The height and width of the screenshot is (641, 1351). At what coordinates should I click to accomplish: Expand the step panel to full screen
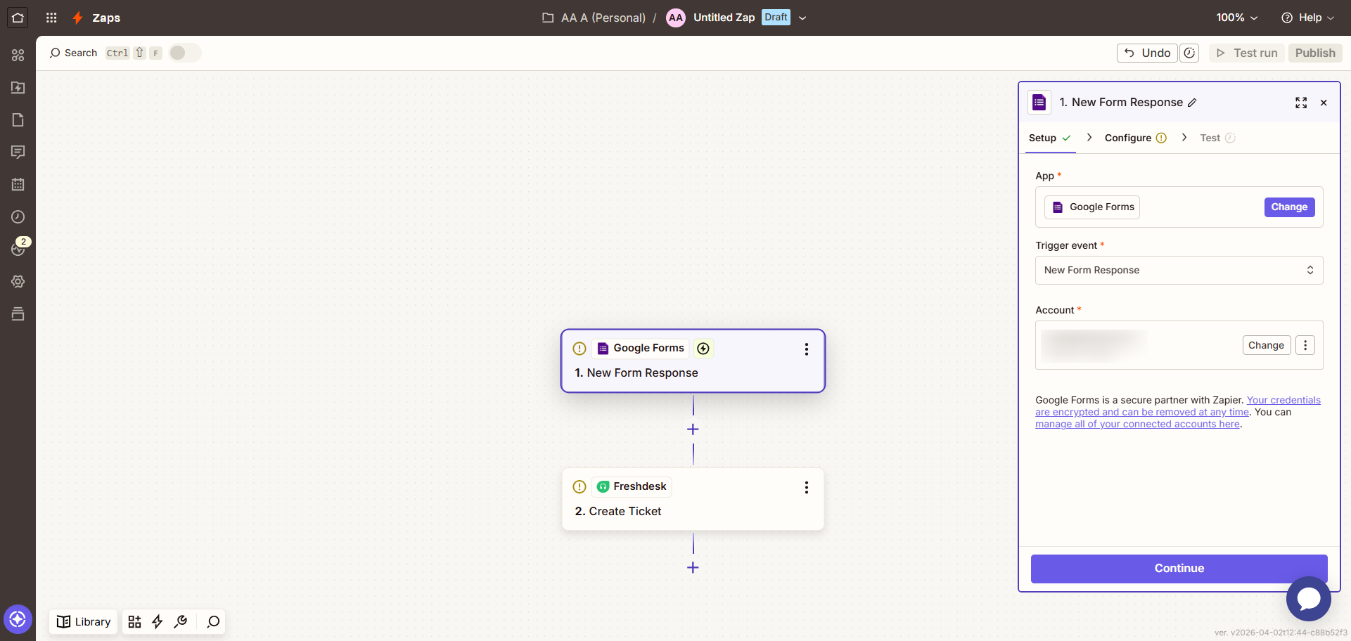[1301, 103]
